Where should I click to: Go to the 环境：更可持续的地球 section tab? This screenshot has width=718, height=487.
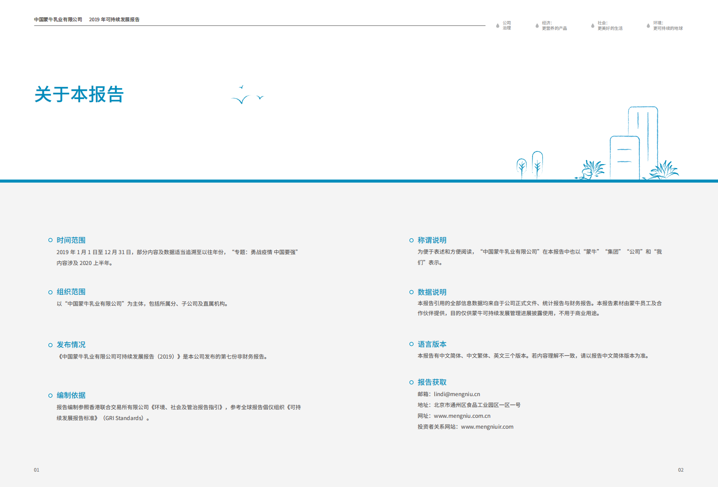(x=667, y=26)
